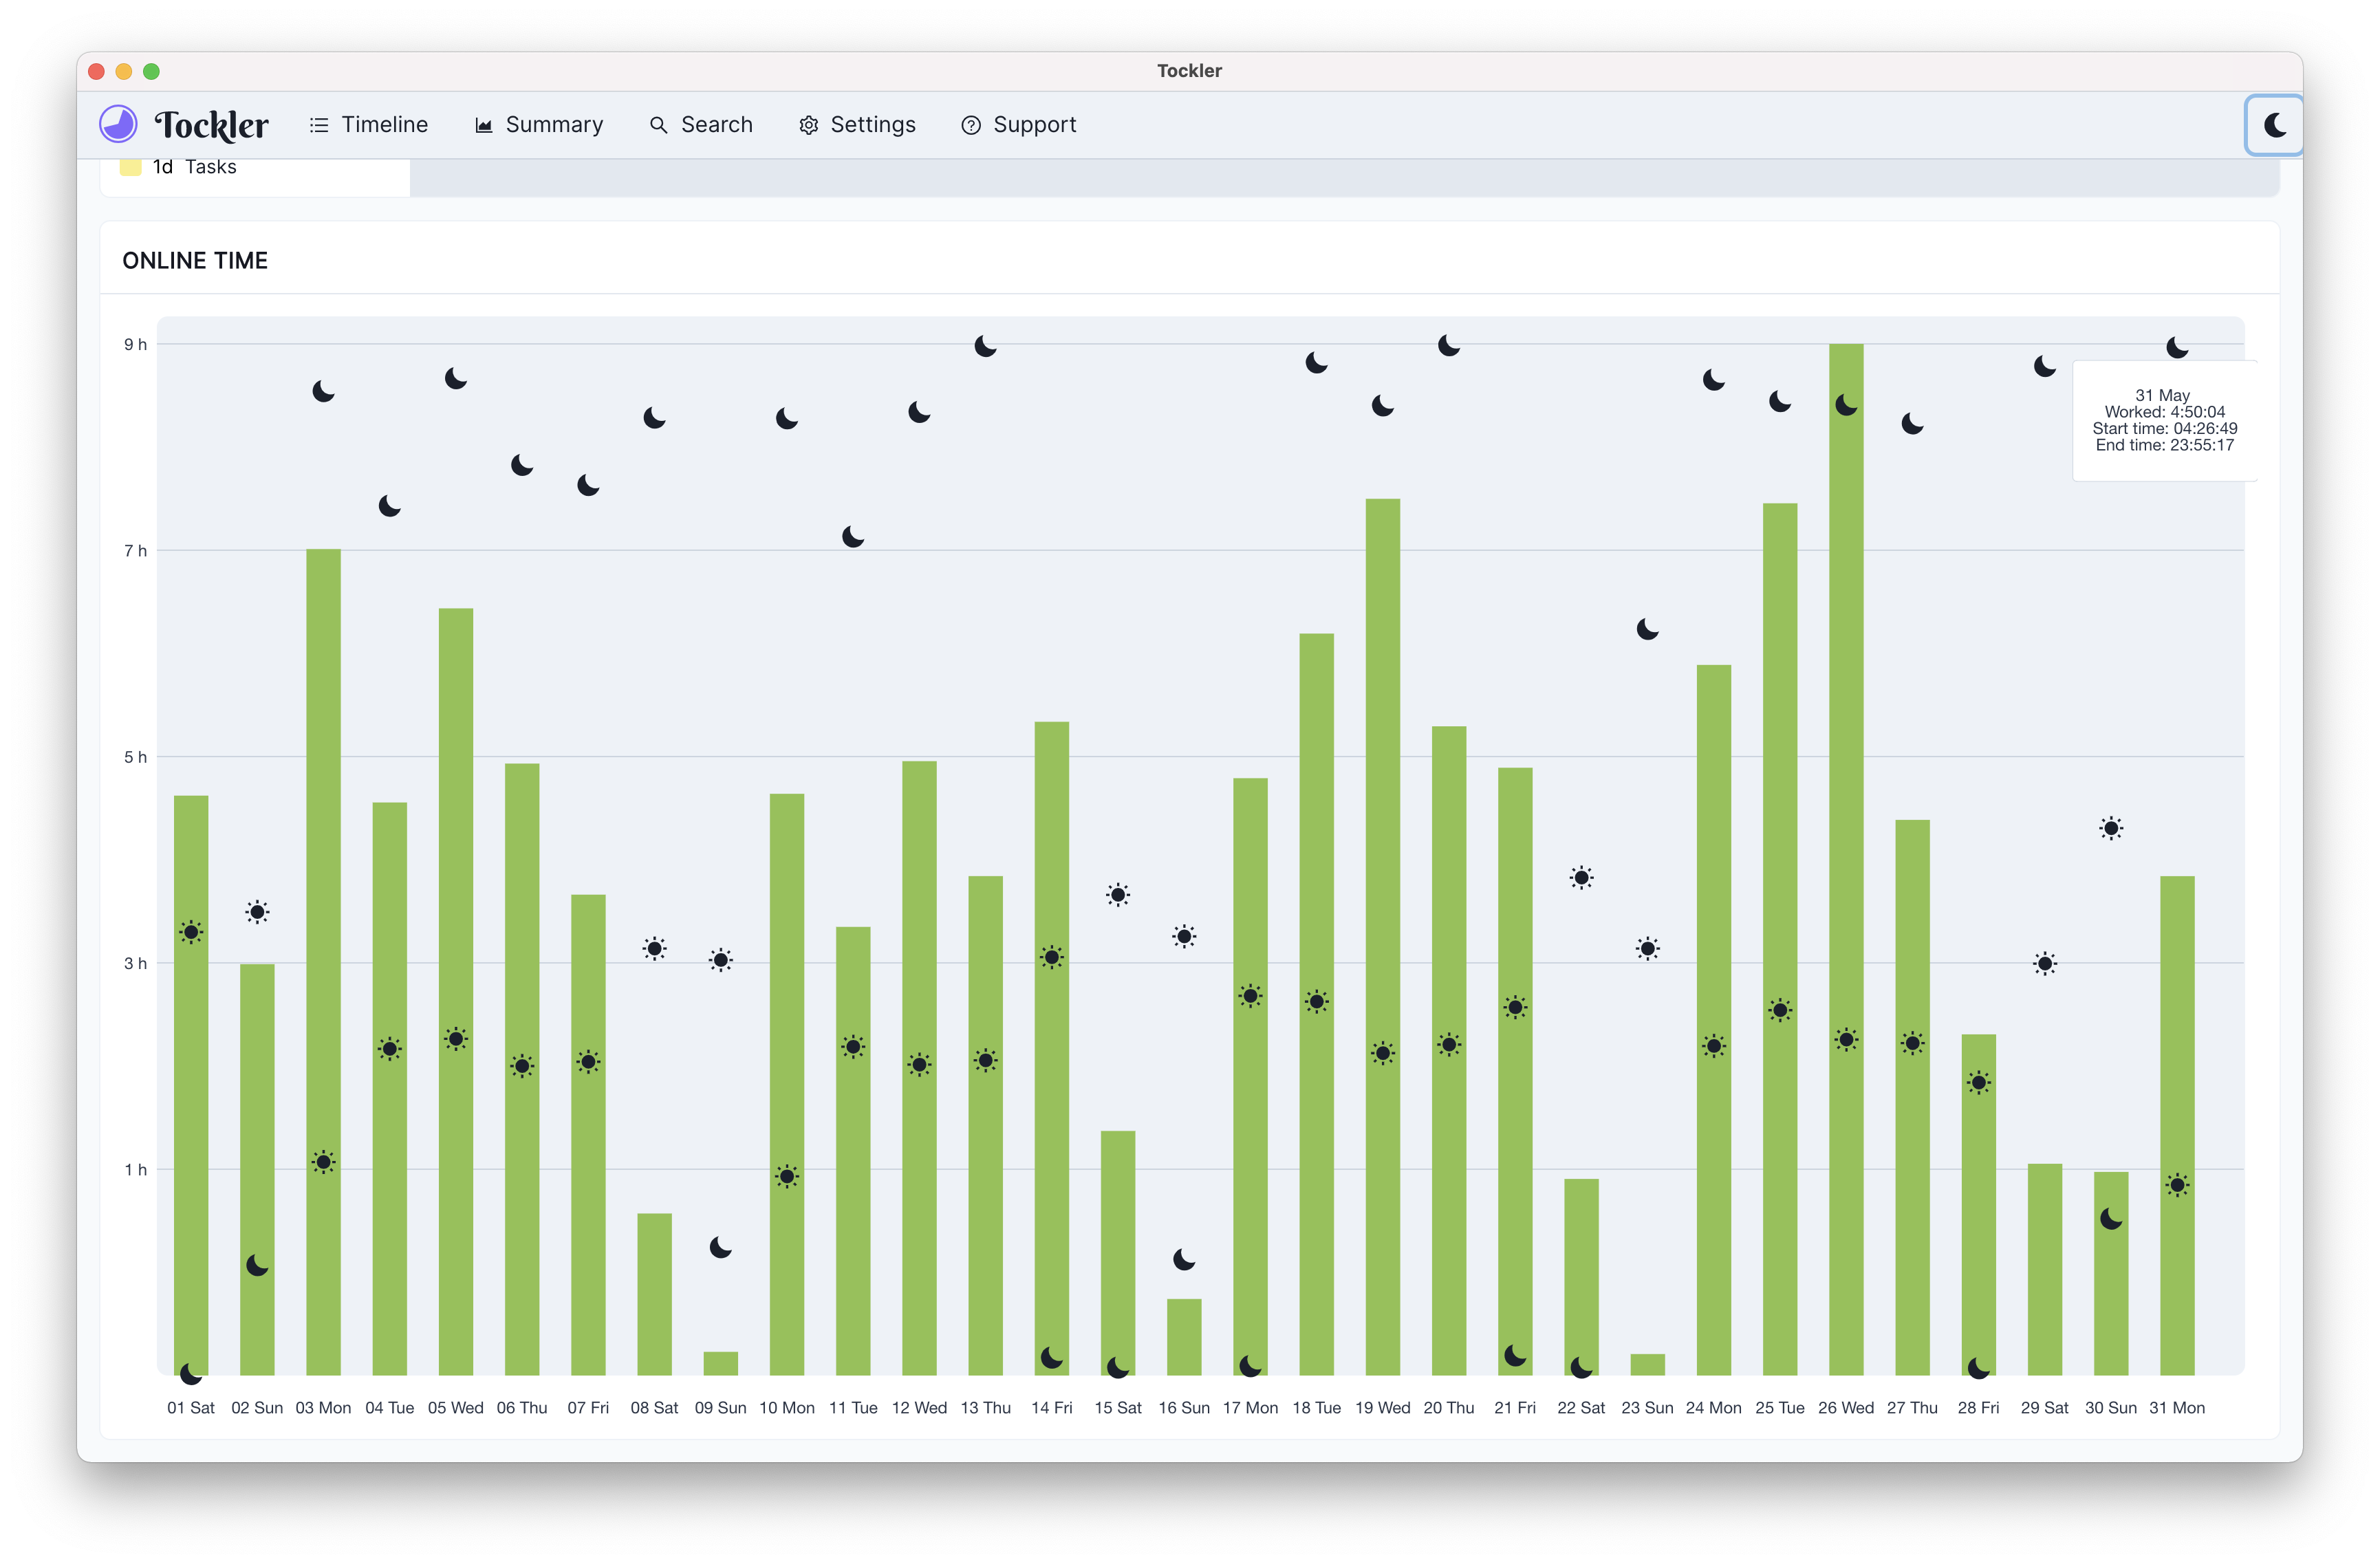Image resolution: width=2380 pixels, height=1564 pixels.
Task: Click the Tockler logo icon
Action: (118, 124)
